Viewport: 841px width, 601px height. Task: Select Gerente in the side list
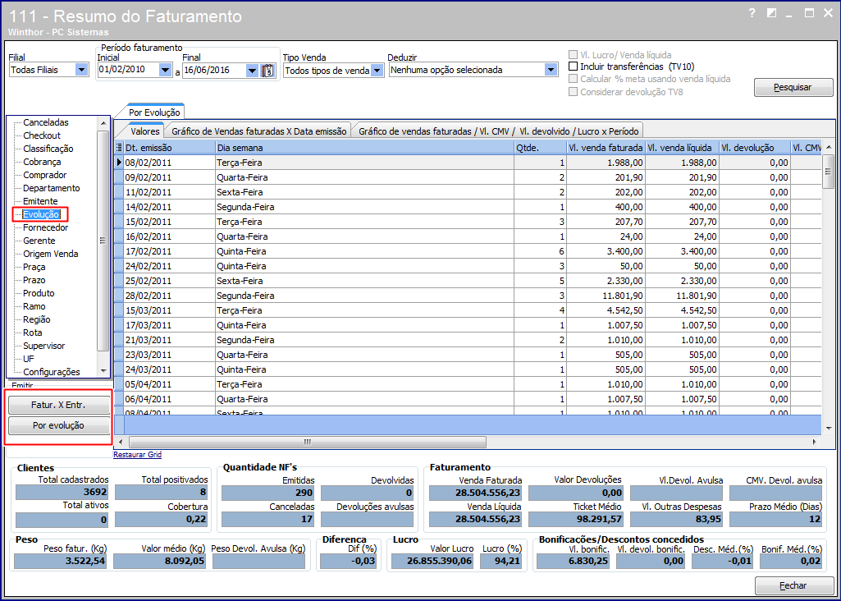tap(39, 241)
